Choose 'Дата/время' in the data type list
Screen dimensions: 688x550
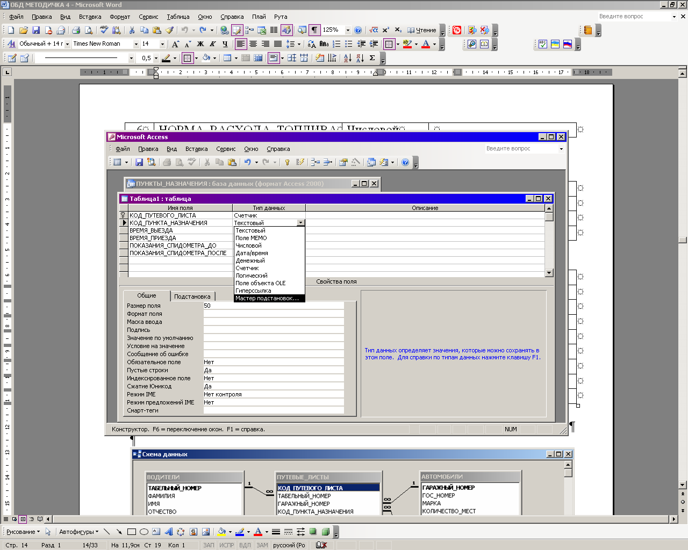point(269,253)
